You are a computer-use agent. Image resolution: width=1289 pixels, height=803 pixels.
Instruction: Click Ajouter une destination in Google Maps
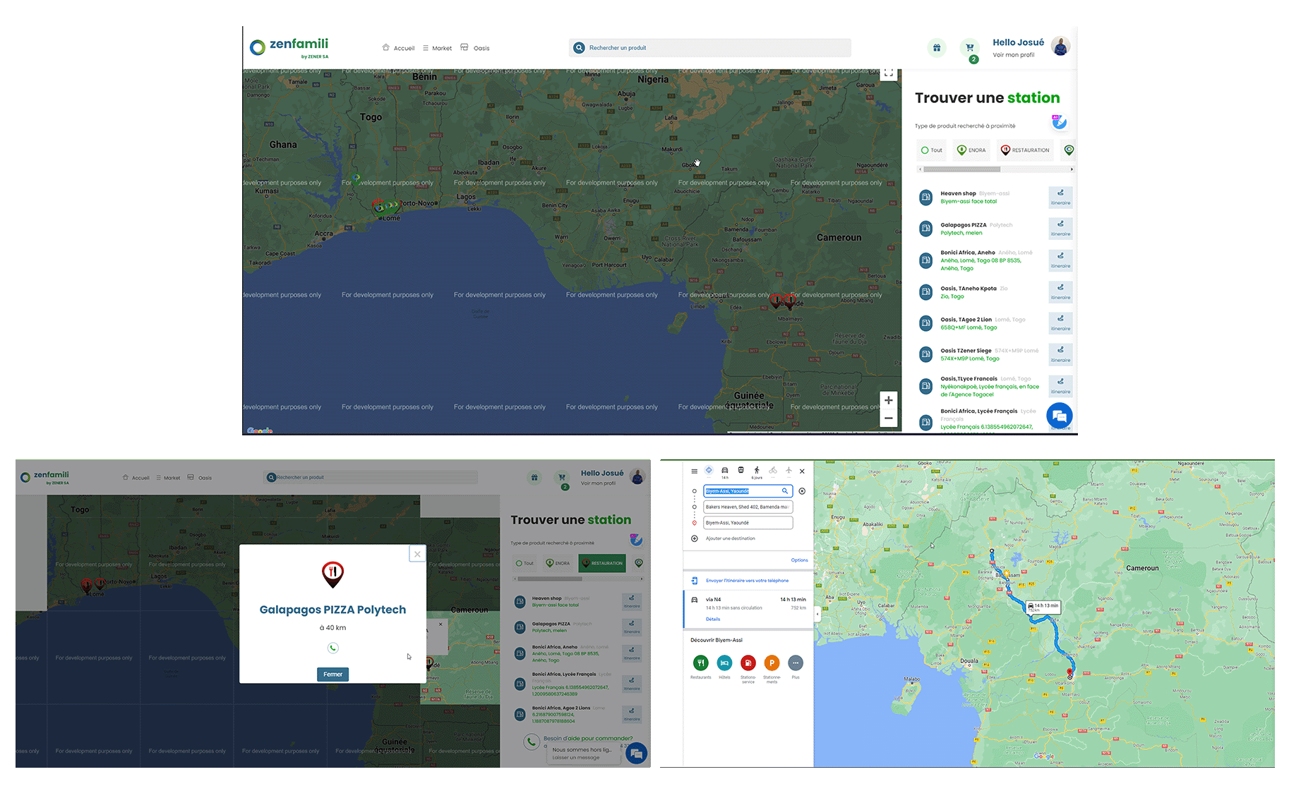tap(731, 538)
